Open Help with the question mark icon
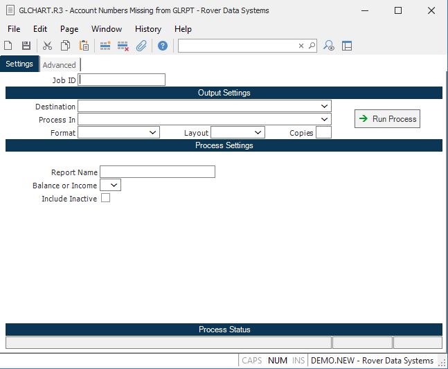The image size is (448, 369). point(163,46)
